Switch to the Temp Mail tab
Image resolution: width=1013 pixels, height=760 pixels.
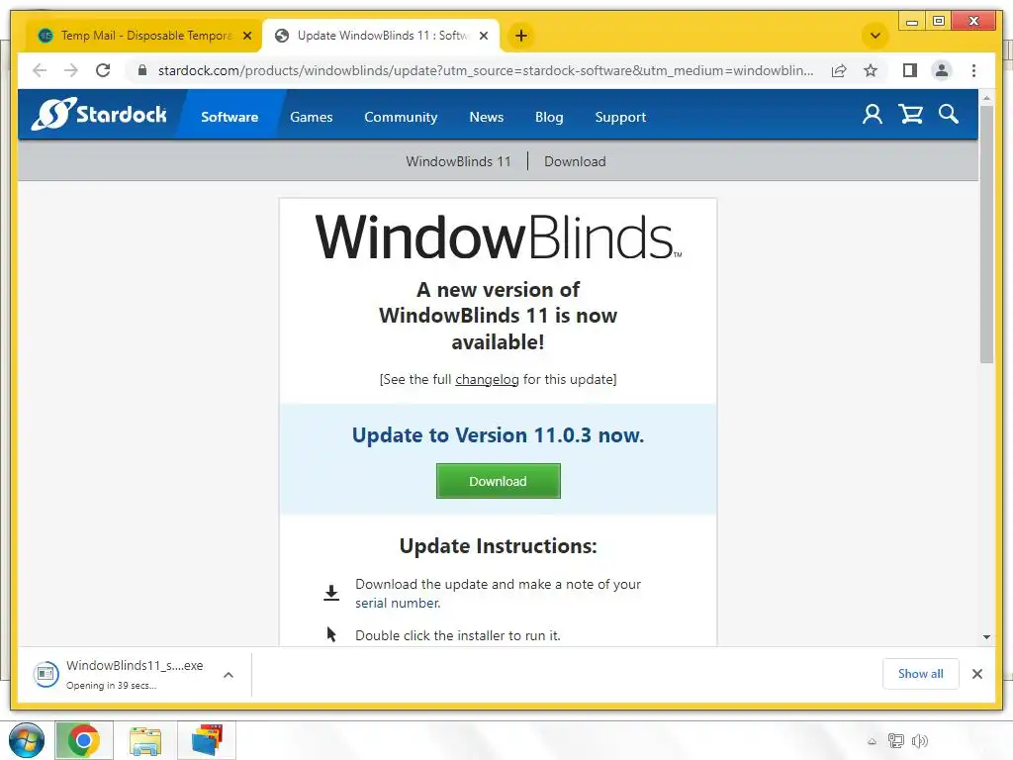(144, 36)
